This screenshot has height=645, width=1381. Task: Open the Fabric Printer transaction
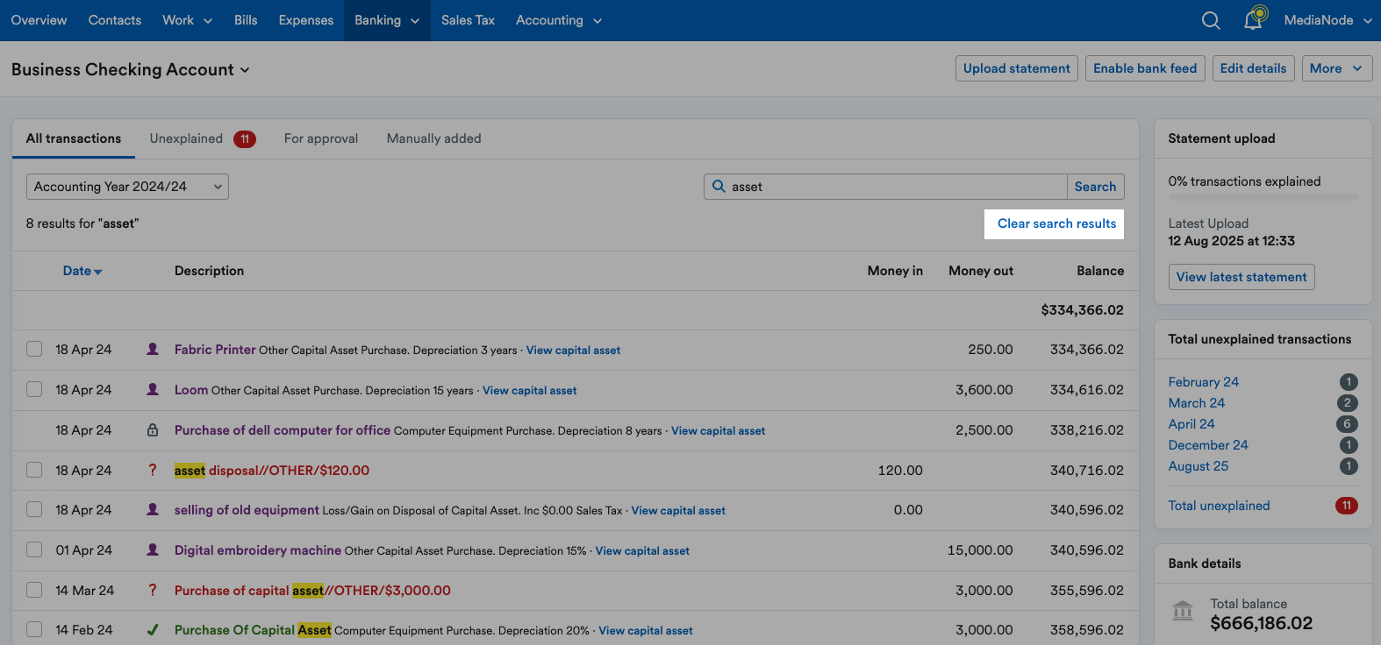pyautogui.click(x=215, y=349)
